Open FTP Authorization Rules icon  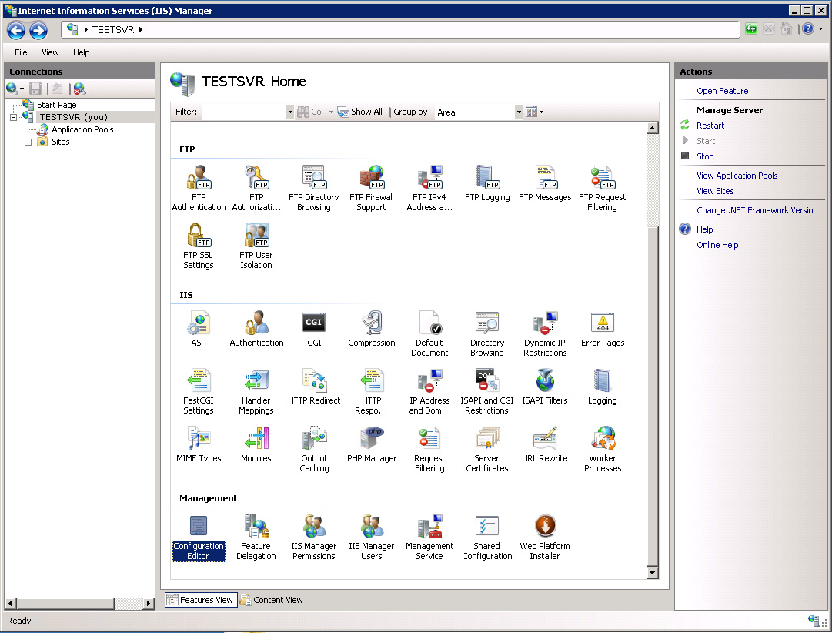point(256,188)
